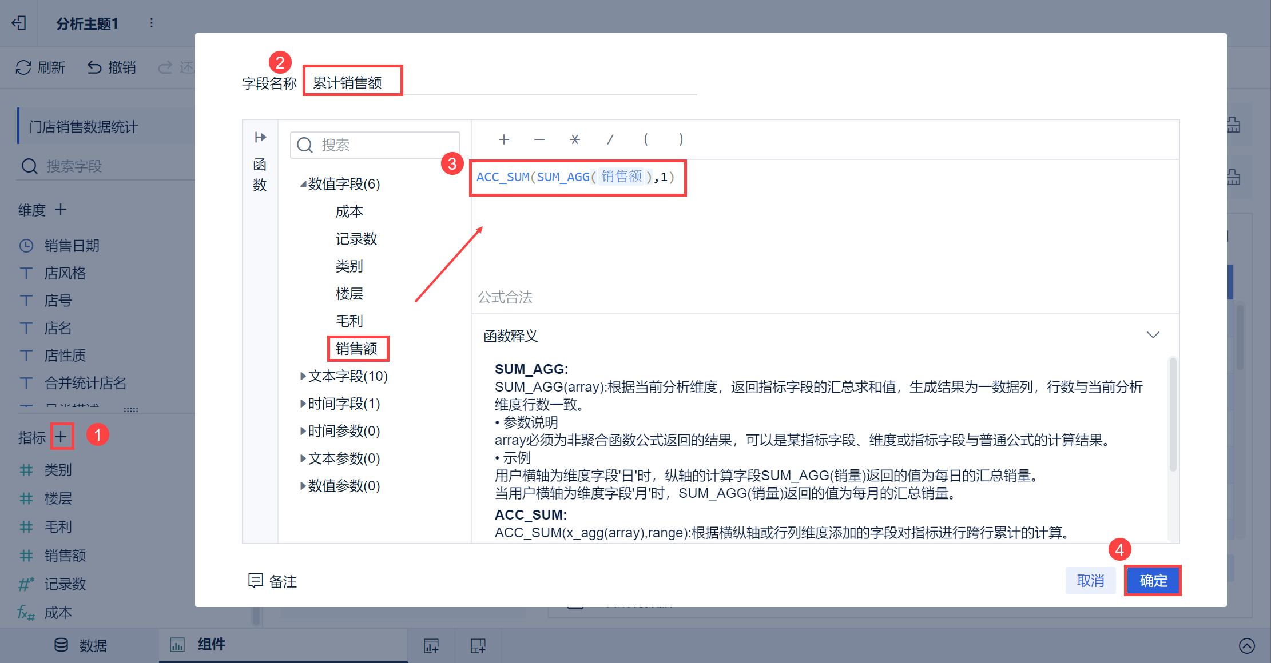Expand the 时间字段(1) group
1271x663 pixels.
303,404
